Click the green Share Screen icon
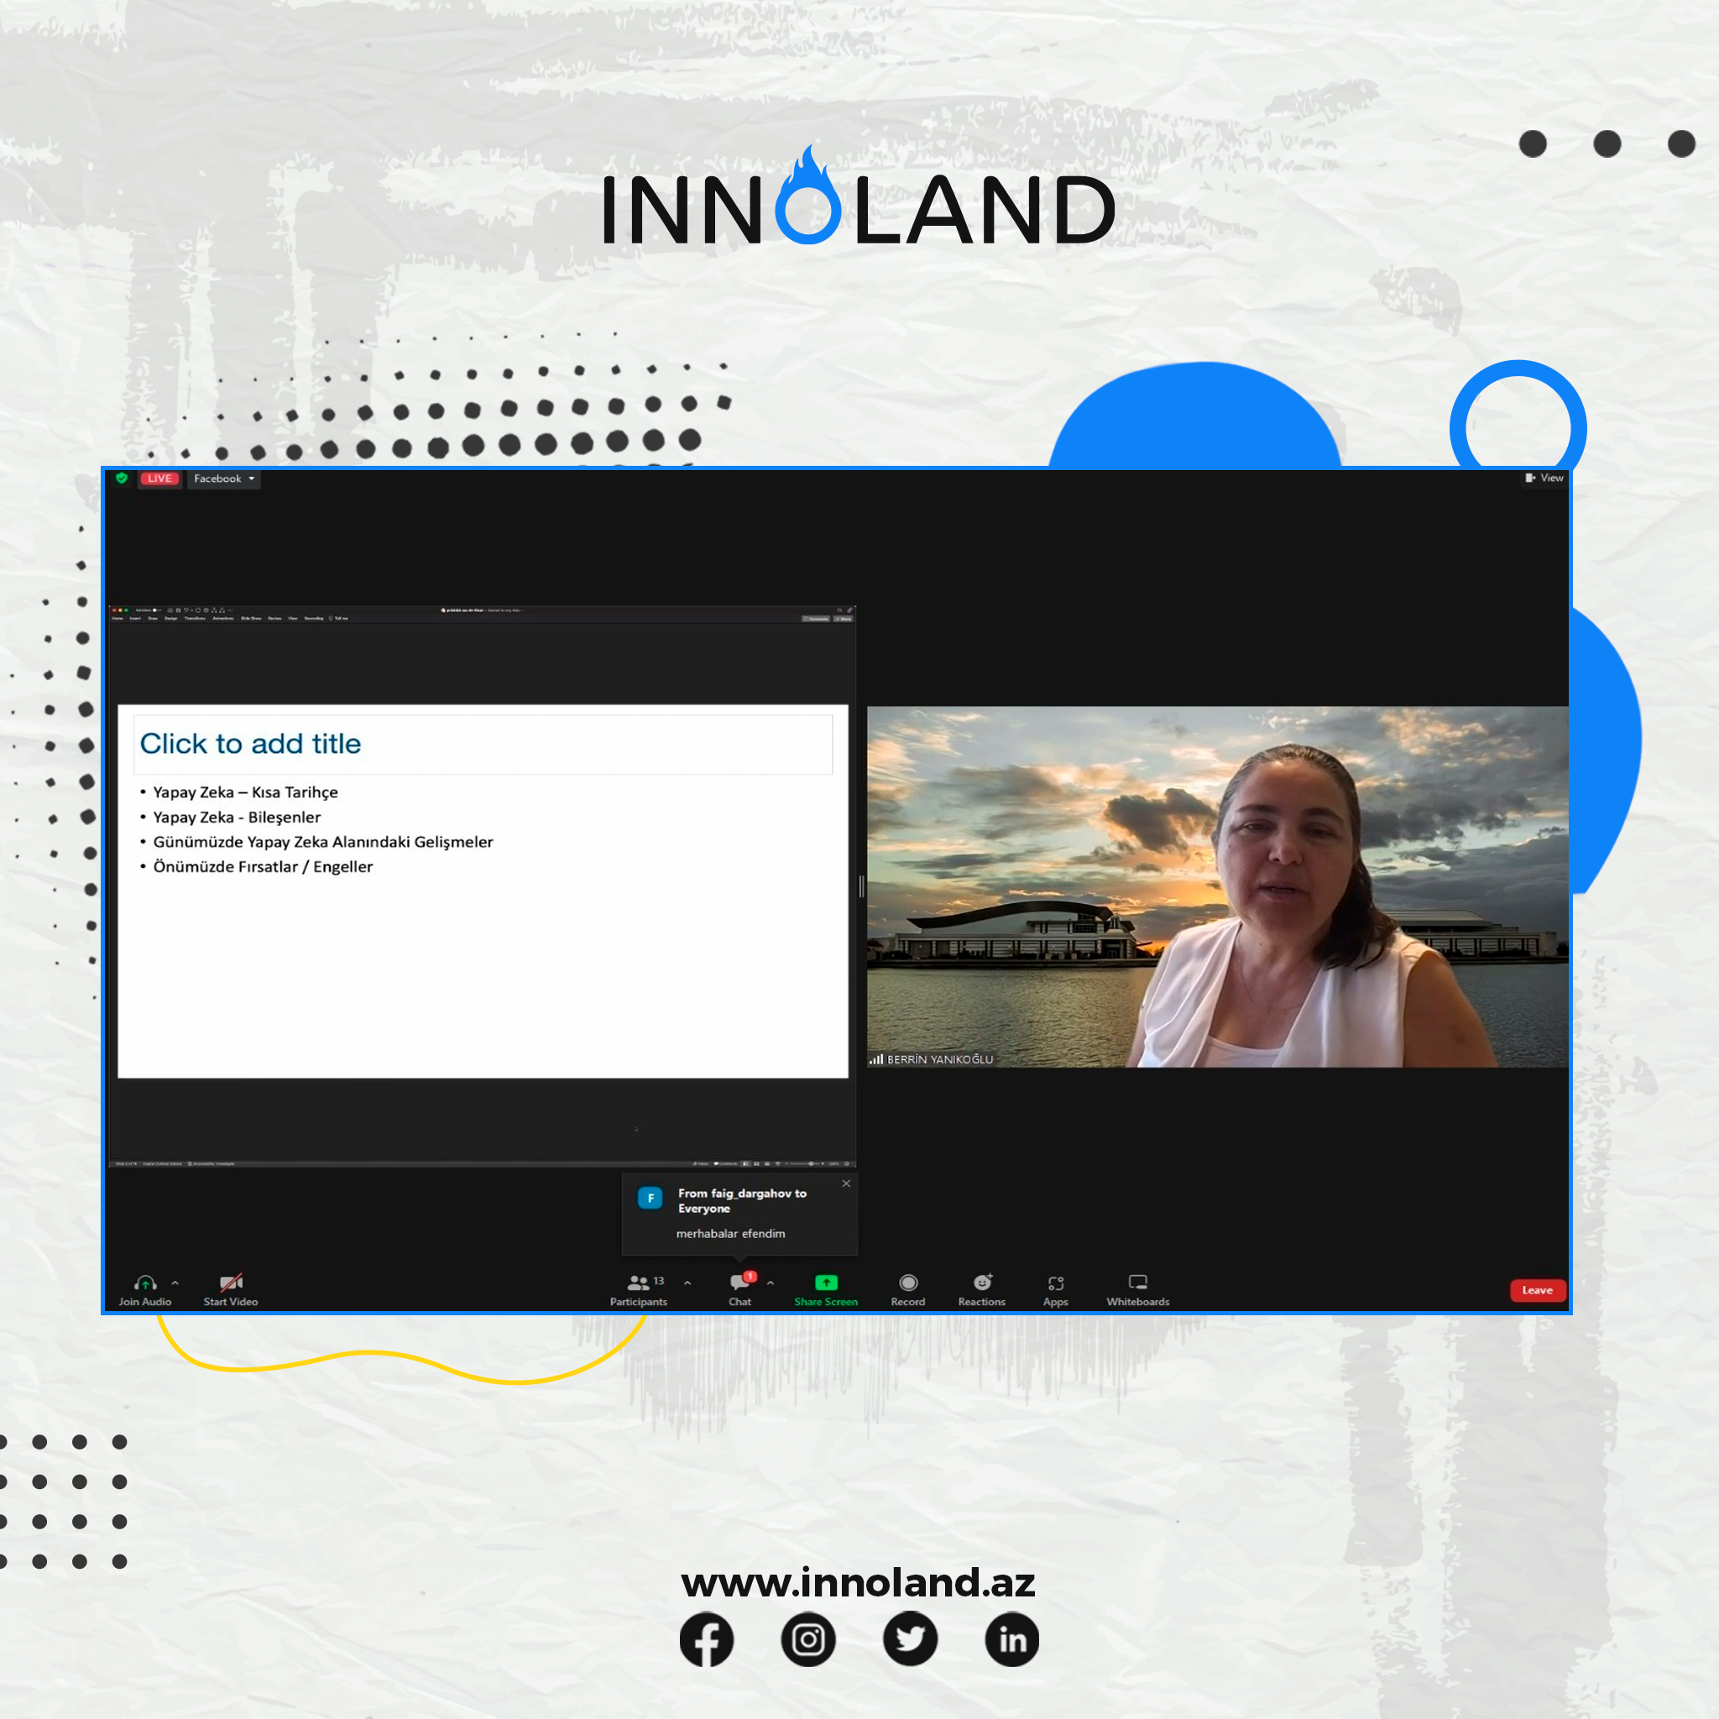Image resolution: width=1719 pixels, height=1719 pixels. [826, 1283]
